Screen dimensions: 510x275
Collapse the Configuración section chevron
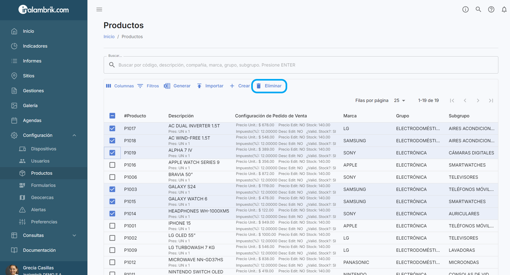(x=74, y=135)
